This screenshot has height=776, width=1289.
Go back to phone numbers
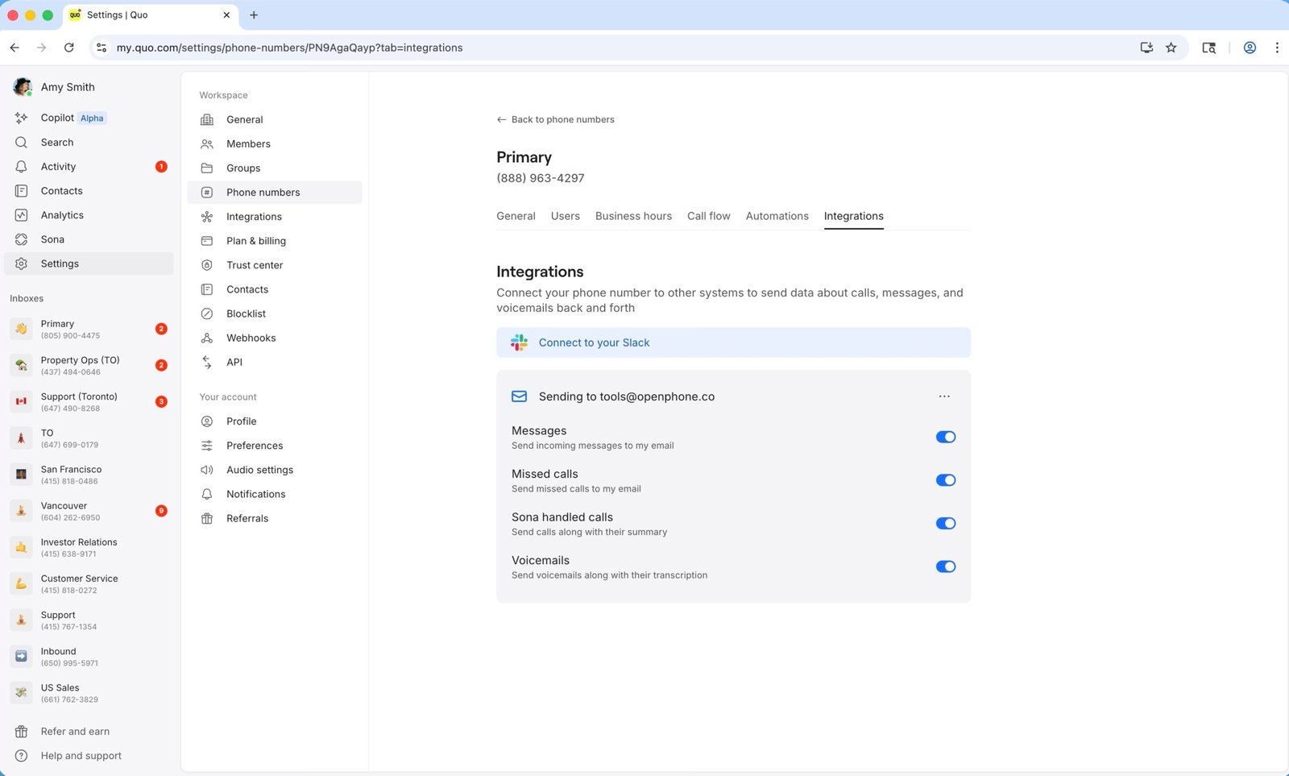[x=556, y=119]
